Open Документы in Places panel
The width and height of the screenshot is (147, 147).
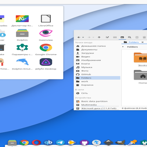click(x=97, y=50)
